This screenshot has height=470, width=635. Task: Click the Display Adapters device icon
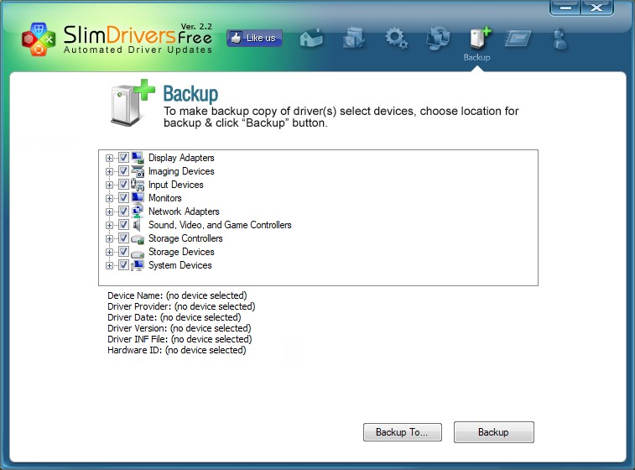coord(138,158)
